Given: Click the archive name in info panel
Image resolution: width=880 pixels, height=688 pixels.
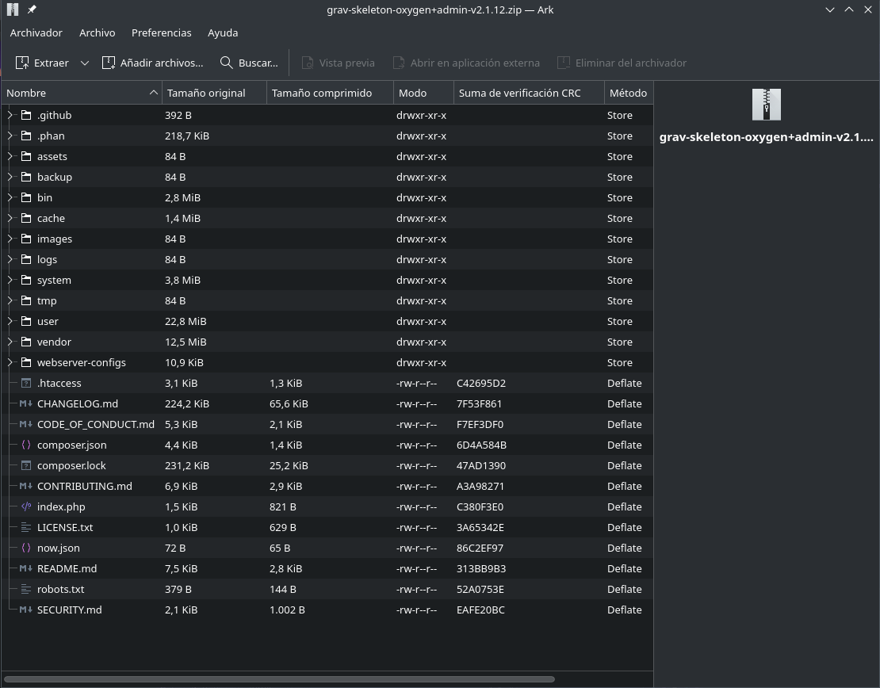Looking at the screenshot, I should [x=766, y=137].
